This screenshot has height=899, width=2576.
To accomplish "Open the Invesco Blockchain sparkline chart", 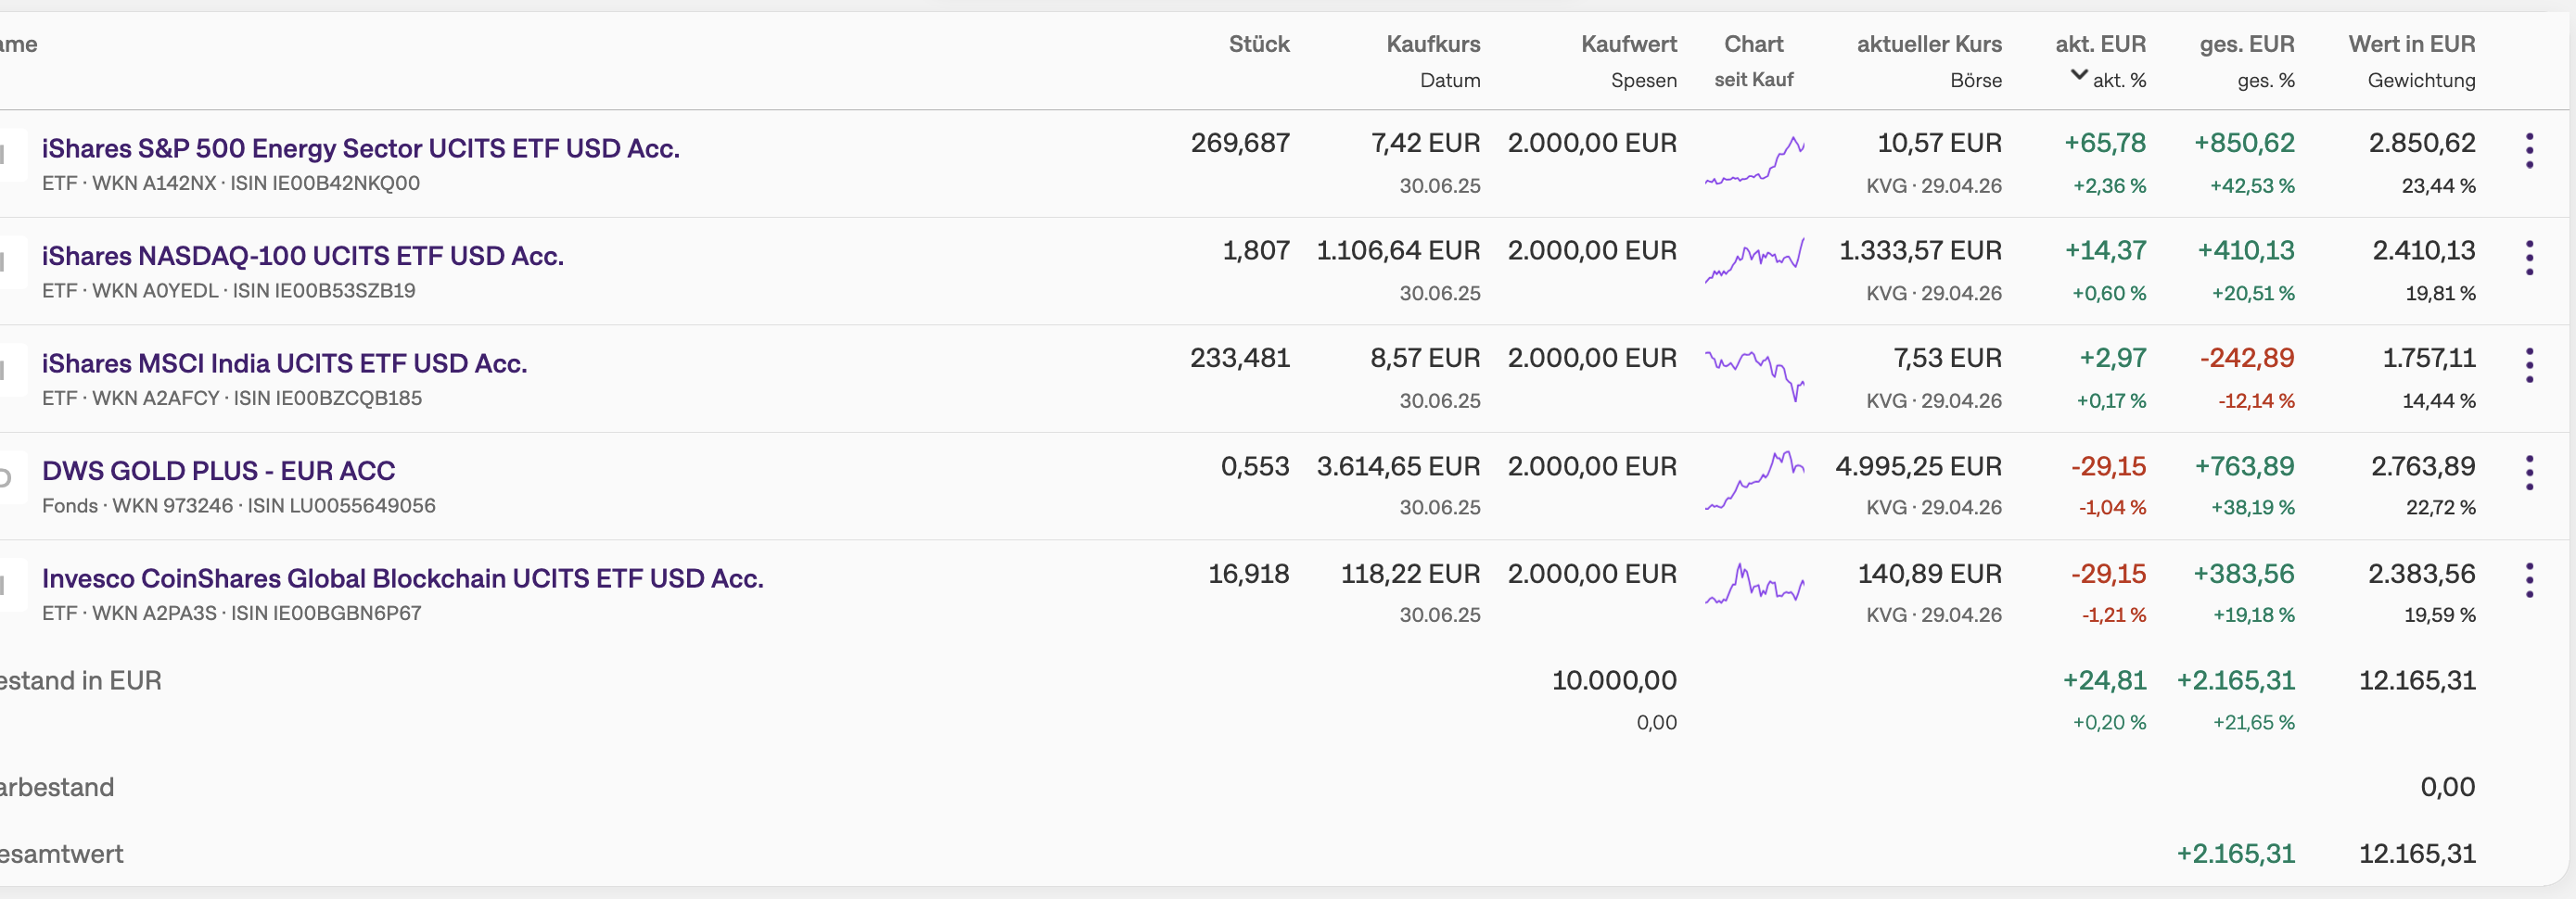I will pos(1754,584).
